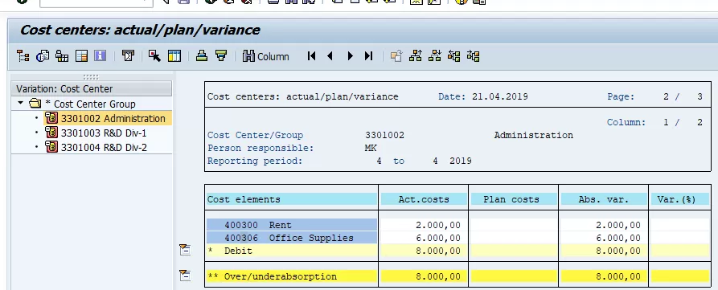The height and width of the screenshot is (290, 718).
Task: Go to first column arrow
Action: point(311,56)
